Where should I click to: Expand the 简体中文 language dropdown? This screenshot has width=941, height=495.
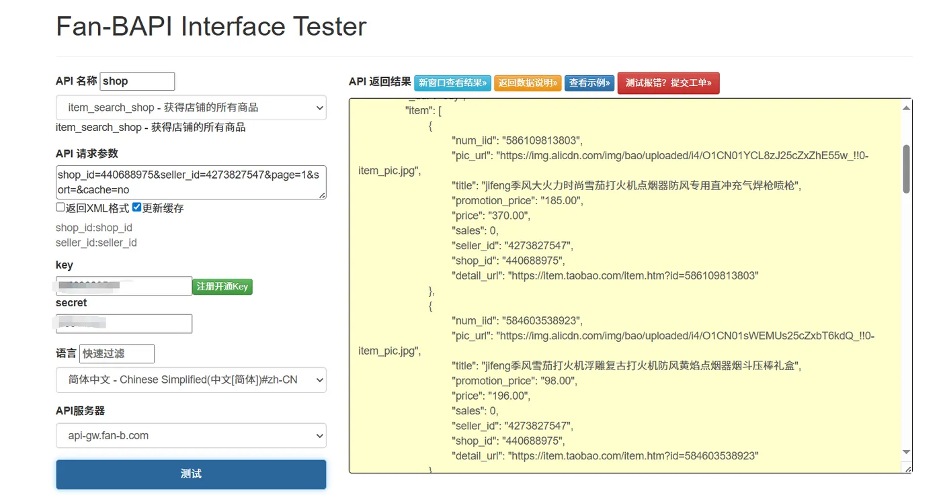point(191,379)
